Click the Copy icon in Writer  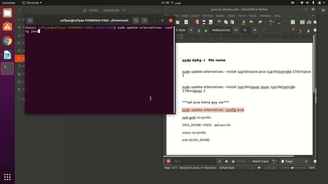225,22
